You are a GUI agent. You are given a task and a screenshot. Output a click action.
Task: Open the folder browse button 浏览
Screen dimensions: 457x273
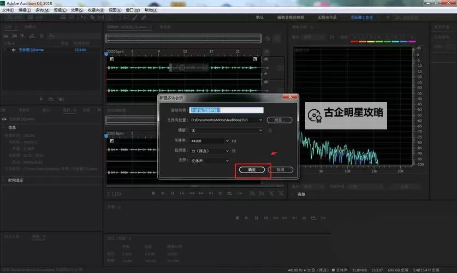pos(279,120)
